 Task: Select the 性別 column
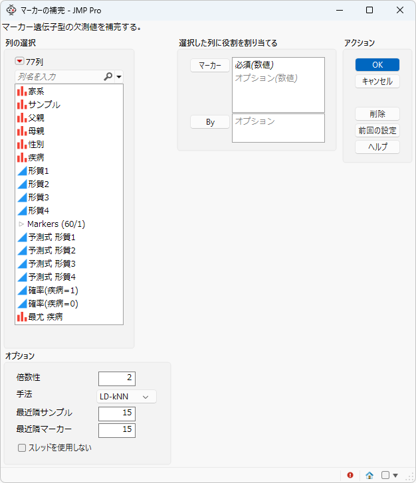(x=69, y=144)
